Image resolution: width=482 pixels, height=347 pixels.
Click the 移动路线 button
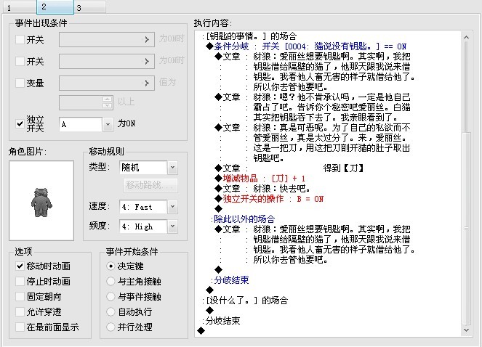point(150,185)
